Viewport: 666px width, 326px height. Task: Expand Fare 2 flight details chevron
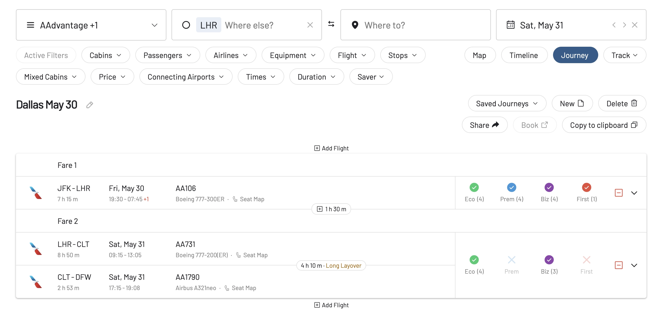coord(634,265)
